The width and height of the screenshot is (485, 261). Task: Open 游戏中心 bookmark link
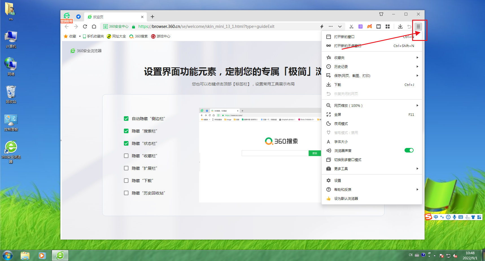(161, 36)
